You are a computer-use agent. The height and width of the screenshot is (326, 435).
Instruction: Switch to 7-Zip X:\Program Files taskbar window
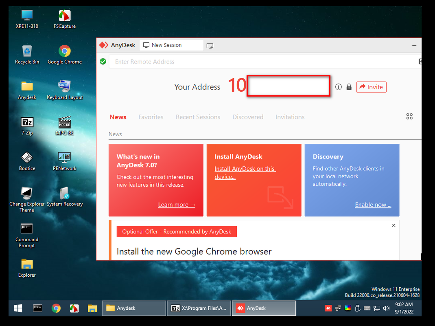click(199, 308)
